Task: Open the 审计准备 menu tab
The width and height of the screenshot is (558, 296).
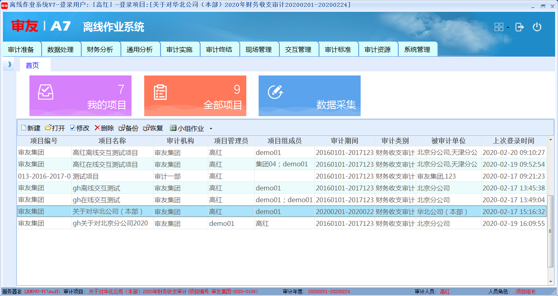Action: 21,49
